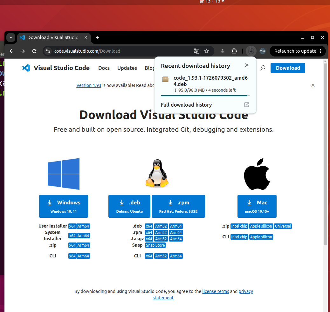
Task: Click the translate page icon
Action: point(196,51)
